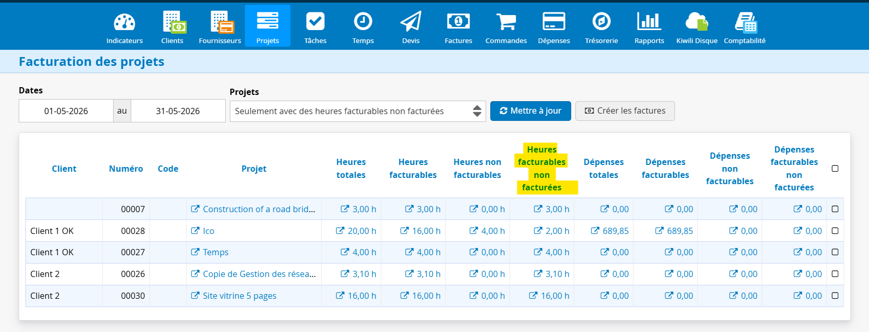Click link icon beside 16,00 h facturables of Ico
869x332 pixels.
point(404,231)
